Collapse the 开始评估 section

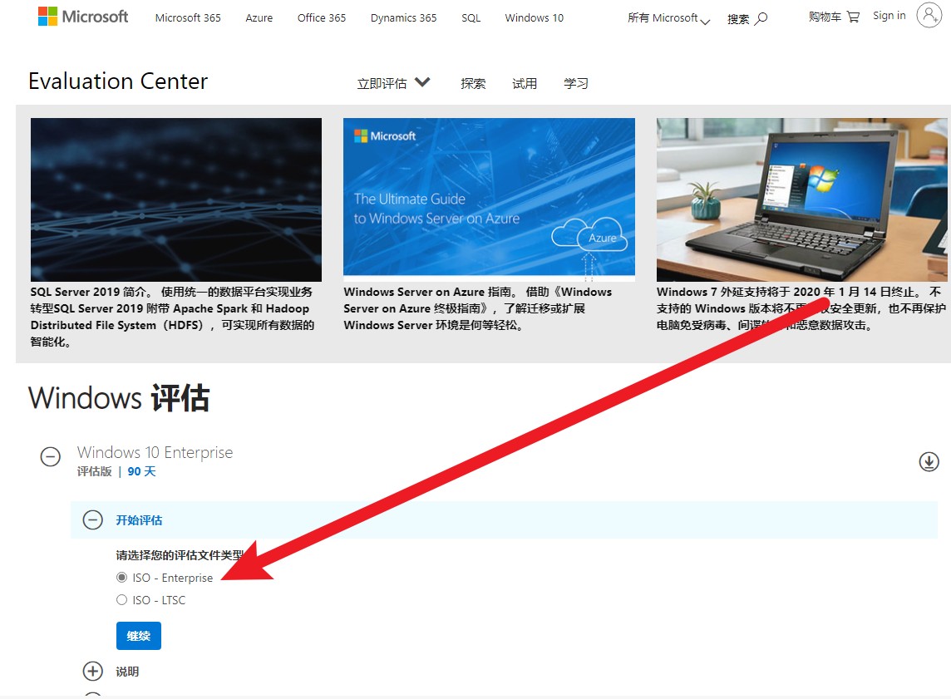tap(93, 519)
